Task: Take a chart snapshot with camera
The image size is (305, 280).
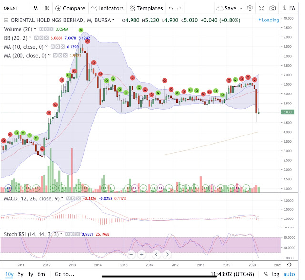Action: pos(273,8)
